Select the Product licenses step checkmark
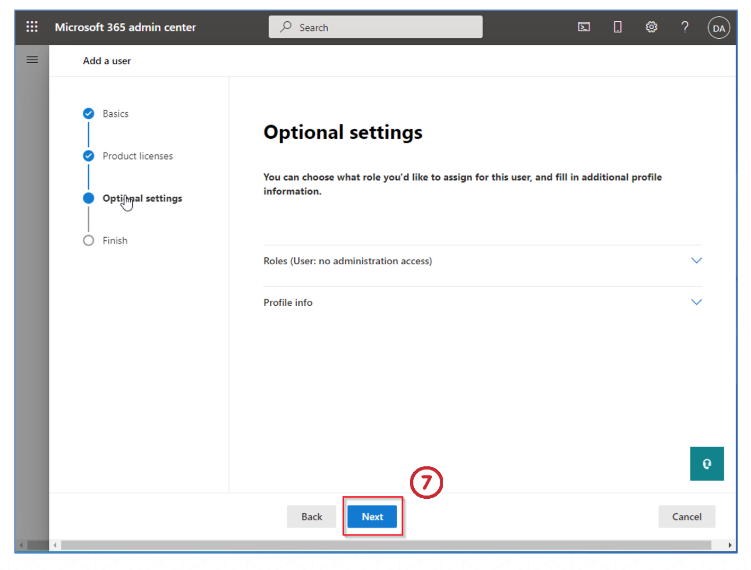 89,156
